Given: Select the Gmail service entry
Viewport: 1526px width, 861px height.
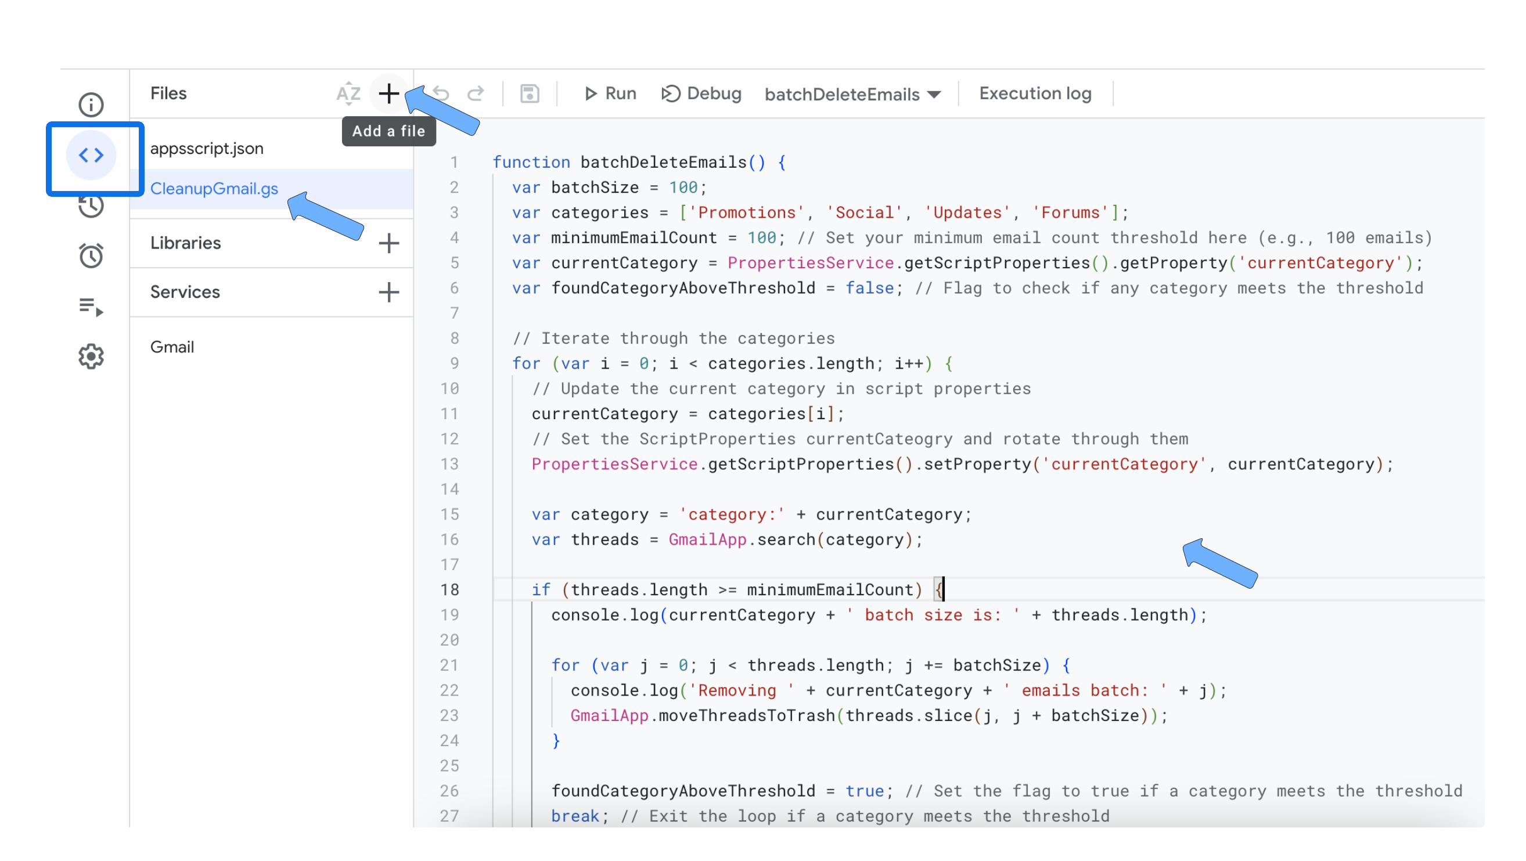Looking at the screenshot, I should (172, 347).
